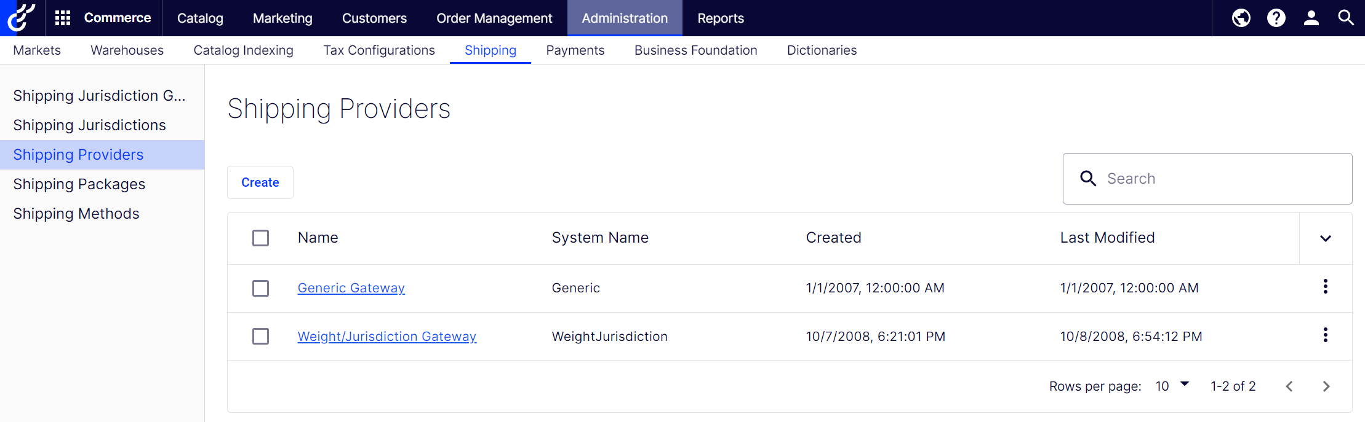Open the user profile icon

(x=1311, y=18)
